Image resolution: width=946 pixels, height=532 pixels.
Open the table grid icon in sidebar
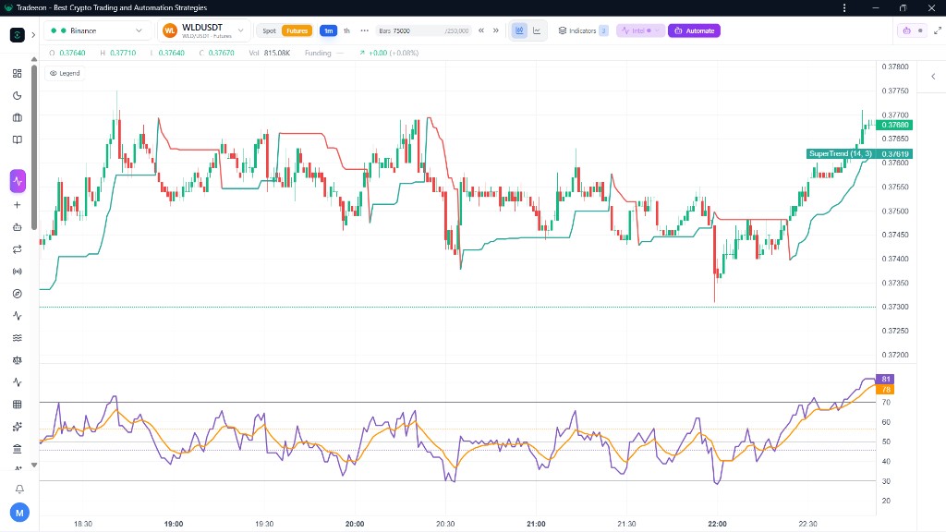point(17,405)
